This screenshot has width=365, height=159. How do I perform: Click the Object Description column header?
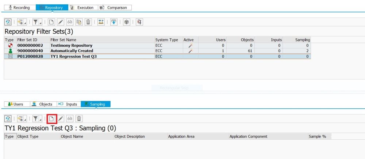141,136
